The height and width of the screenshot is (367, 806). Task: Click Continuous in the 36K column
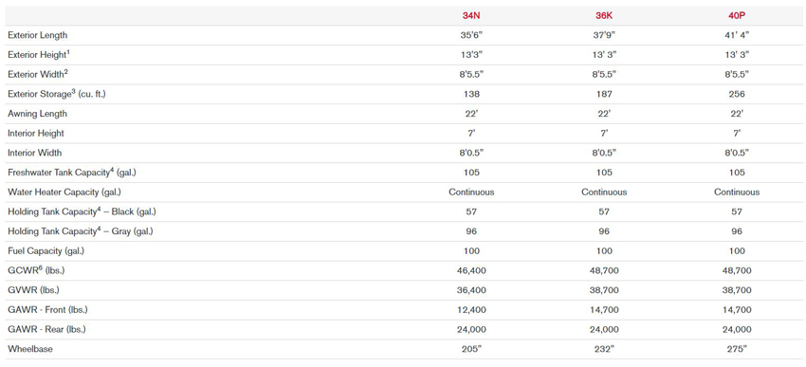click(x=604, y=192)
